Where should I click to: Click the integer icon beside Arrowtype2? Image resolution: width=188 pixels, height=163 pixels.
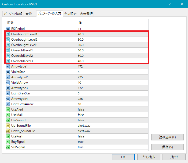coord(8,77)
